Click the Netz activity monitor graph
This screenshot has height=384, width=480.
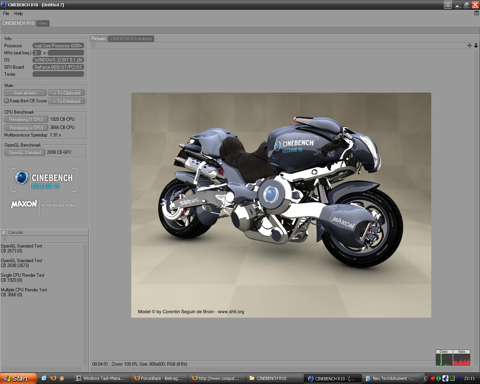(462, 360)
